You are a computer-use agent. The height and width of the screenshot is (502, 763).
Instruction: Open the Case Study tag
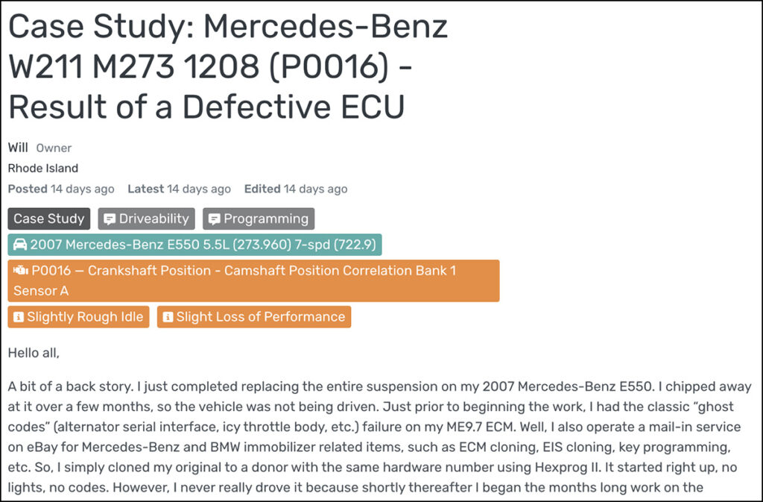49,219
